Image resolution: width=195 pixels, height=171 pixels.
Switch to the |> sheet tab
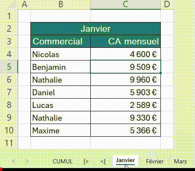(x=86, y=161)
